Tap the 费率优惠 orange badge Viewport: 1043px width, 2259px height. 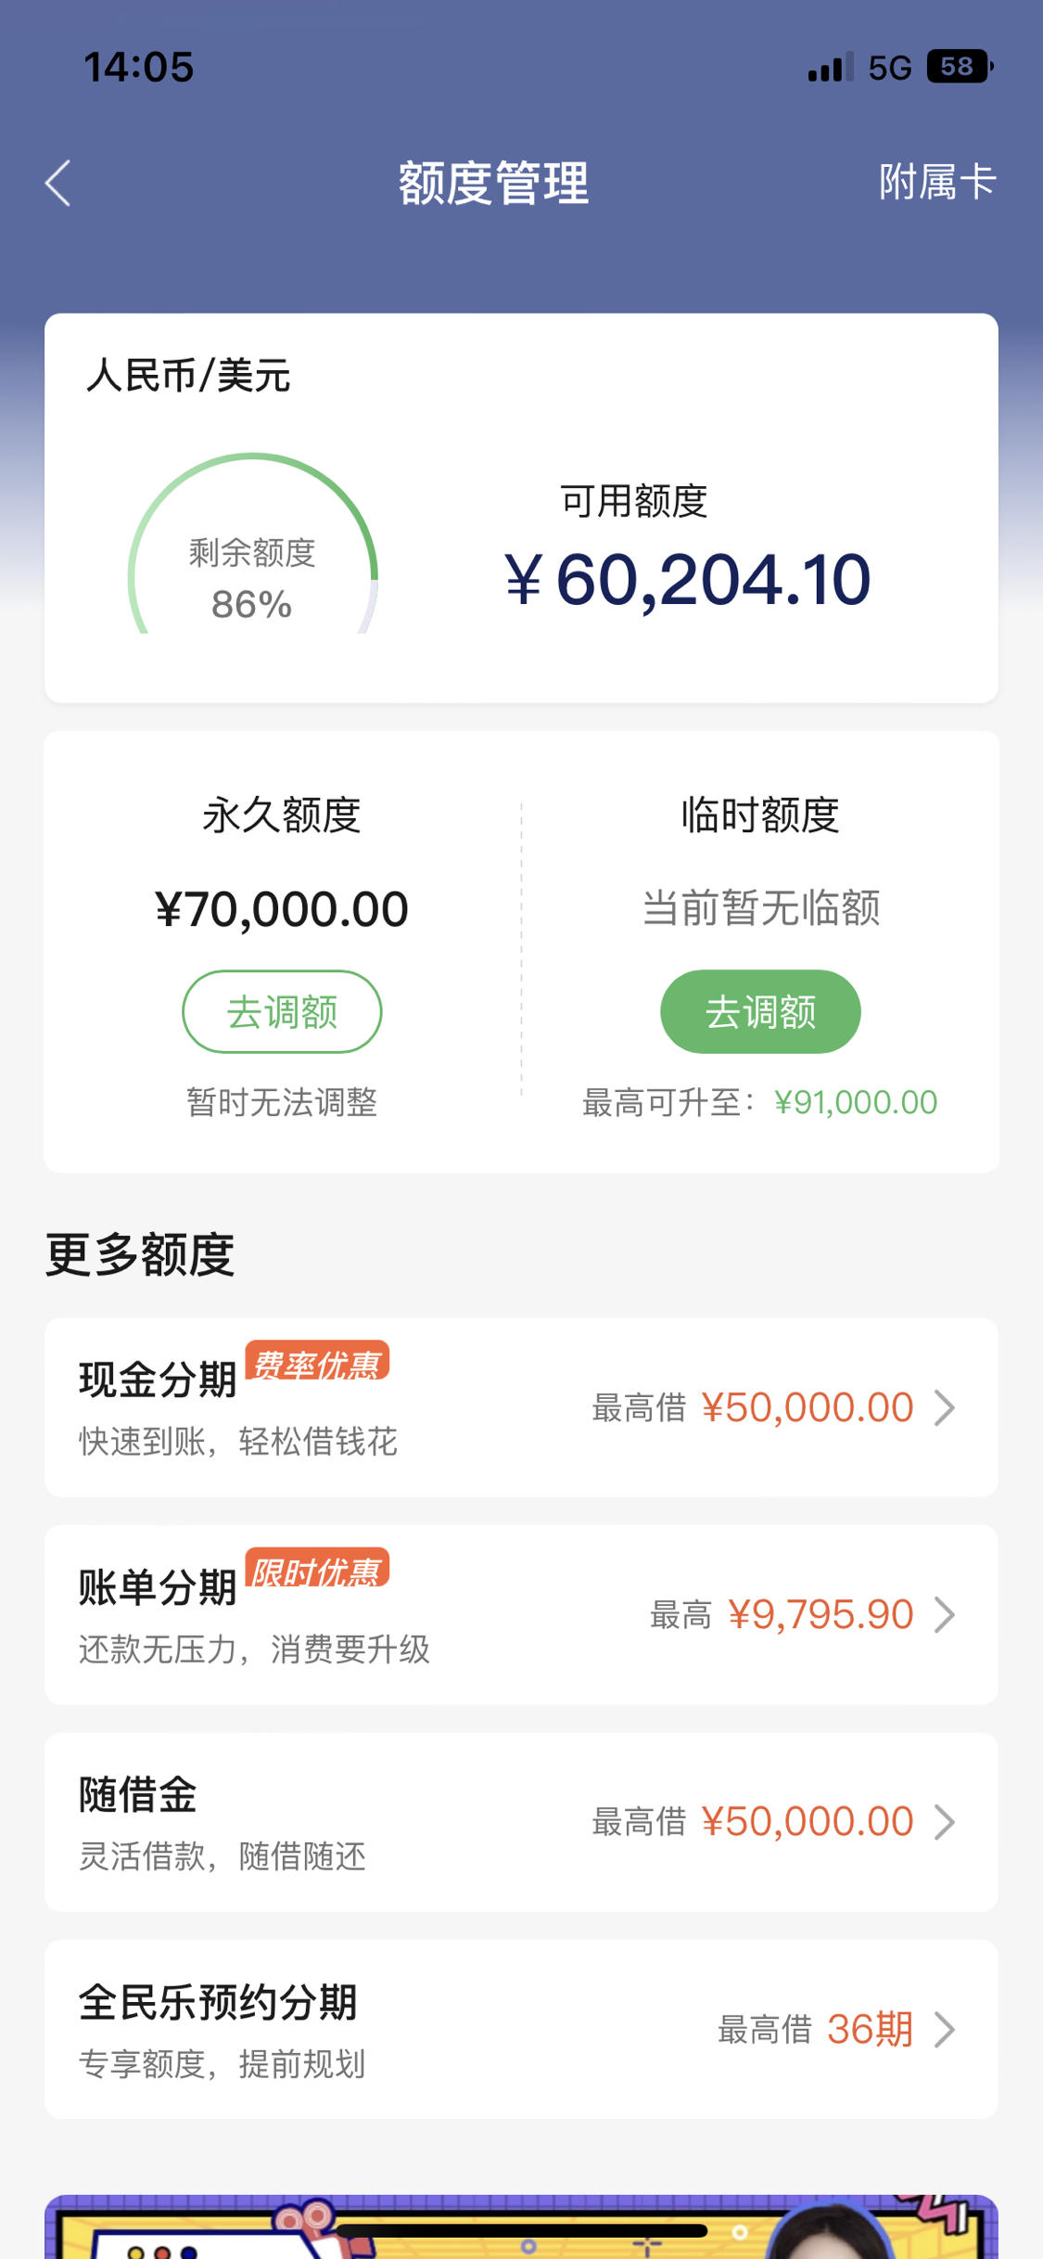point(317,1362)
